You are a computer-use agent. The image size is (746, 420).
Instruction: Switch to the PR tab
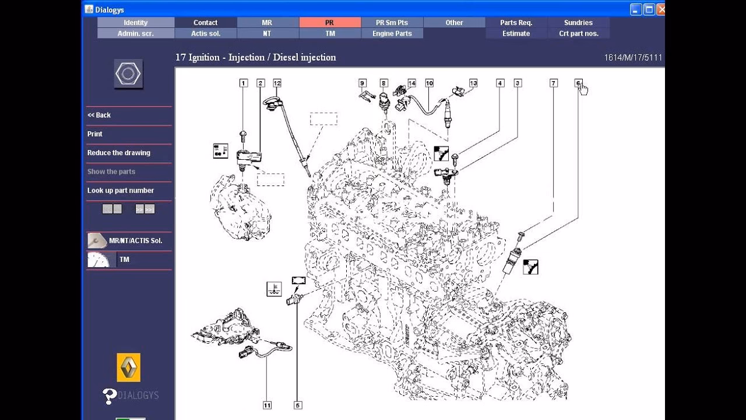[x=329, y=23]
